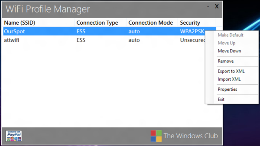The height and width of the screenshot is (146, 260).
Task: Open Properties from the context menu
Action: (x=227, y=89)
